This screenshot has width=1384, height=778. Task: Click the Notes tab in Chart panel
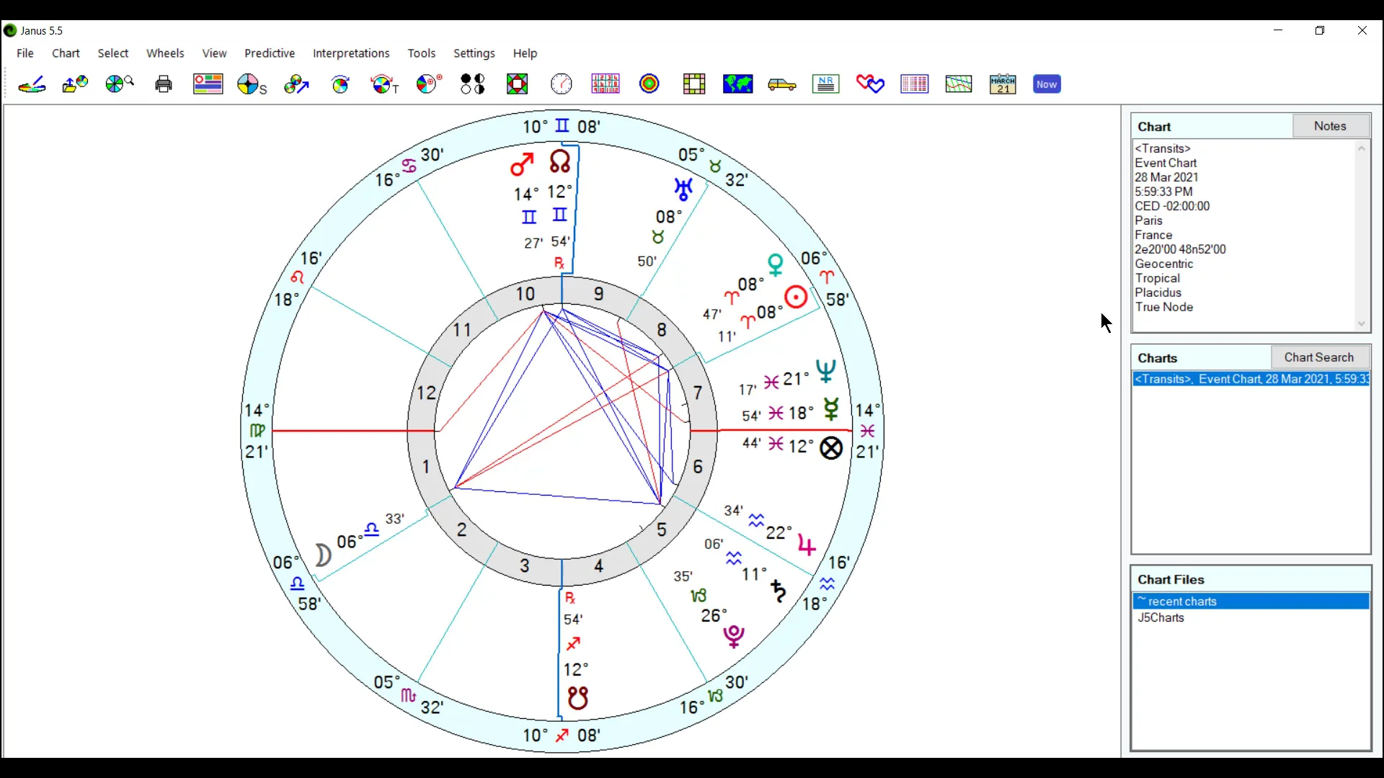1331,125
